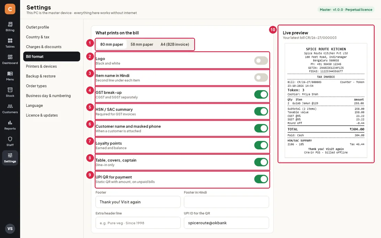Click the receipt live preview image

[x=326, y=100]
